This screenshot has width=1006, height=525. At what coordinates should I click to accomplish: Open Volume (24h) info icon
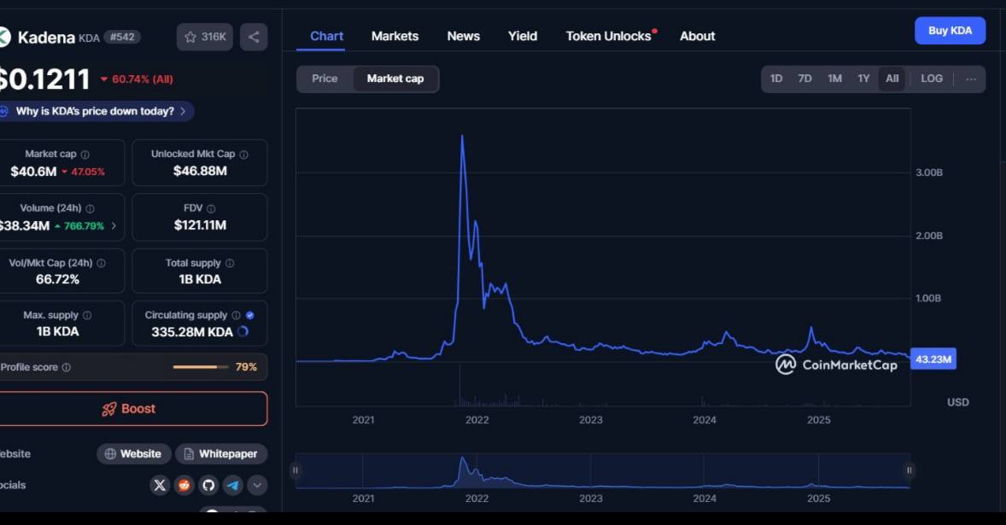click(x=91, y=209)
